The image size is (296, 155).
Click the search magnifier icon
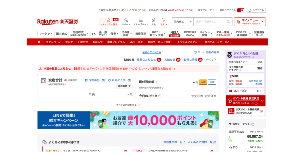pos(228,22)
